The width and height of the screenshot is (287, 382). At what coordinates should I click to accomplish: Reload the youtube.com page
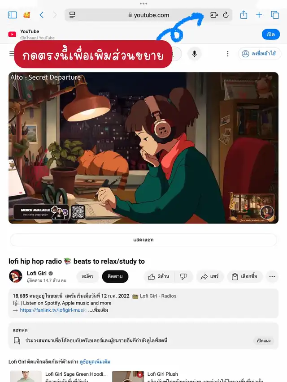pos(226,15)
